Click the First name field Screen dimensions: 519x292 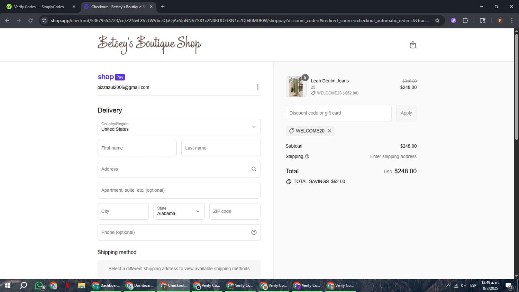(137, 148)
